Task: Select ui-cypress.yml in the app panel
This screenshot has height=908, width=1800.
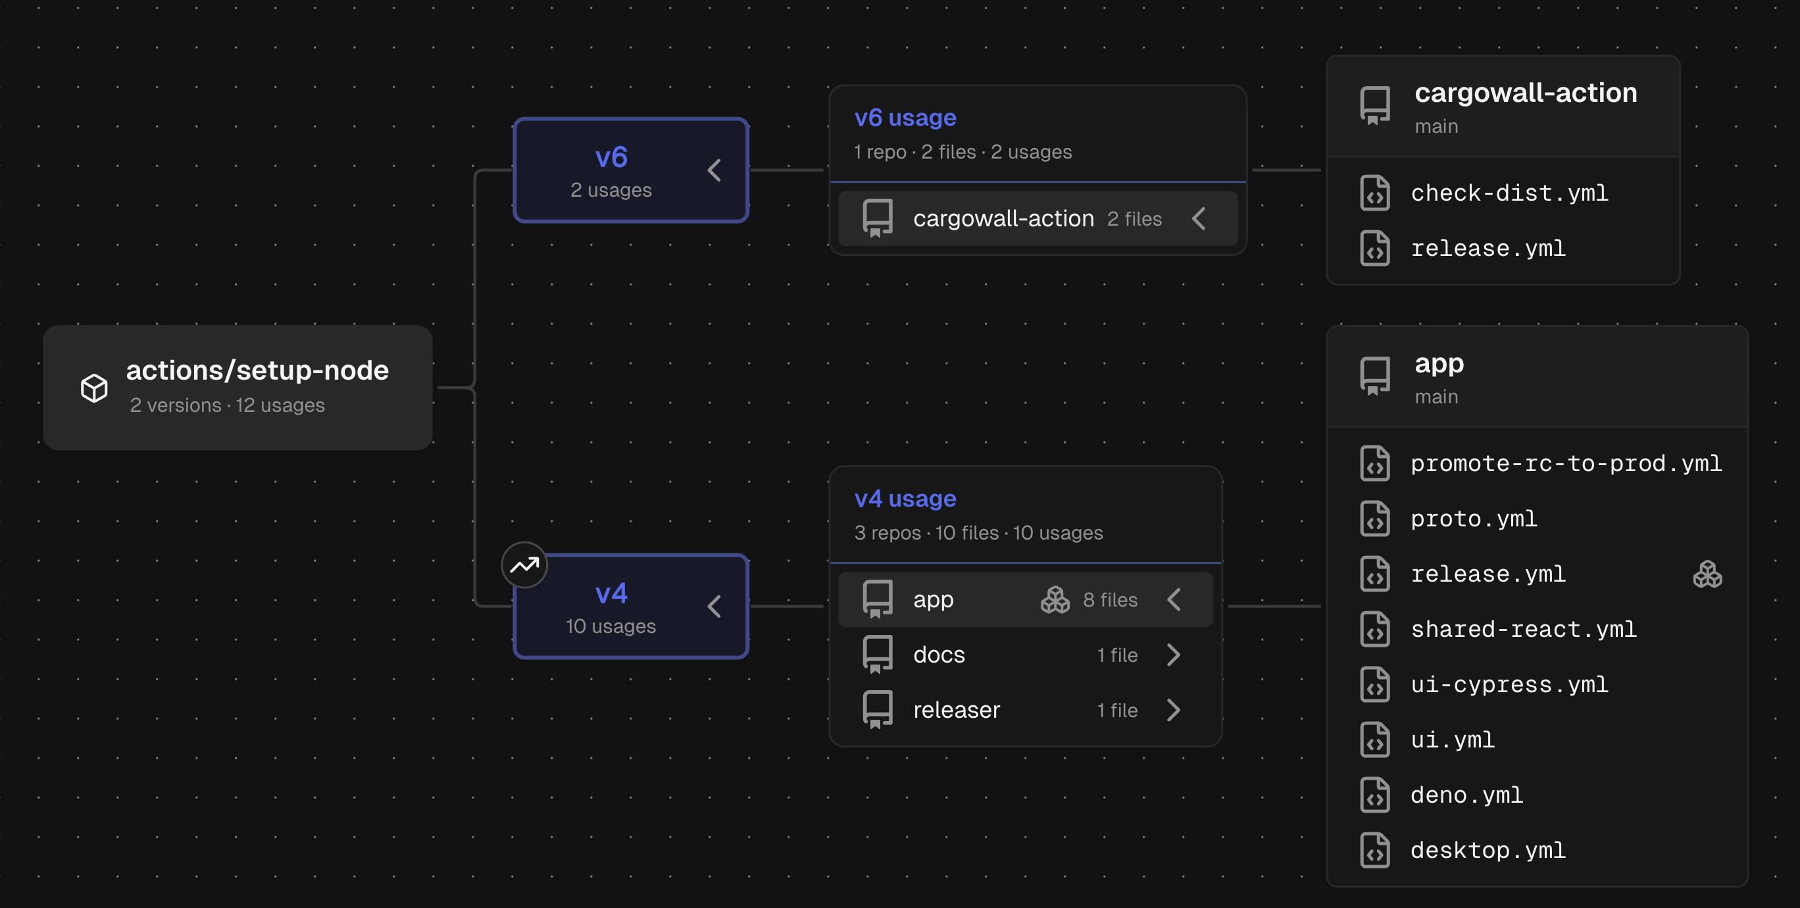Action: click(x=1509, y=685)
